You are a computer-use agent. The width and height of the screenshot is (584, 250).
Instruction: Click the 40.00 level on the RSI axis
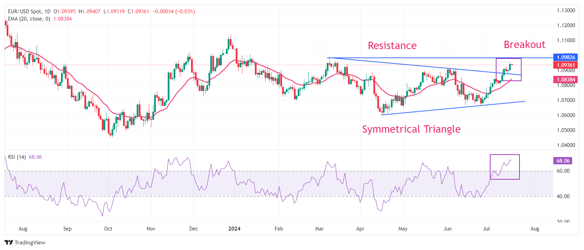point(563,196)
